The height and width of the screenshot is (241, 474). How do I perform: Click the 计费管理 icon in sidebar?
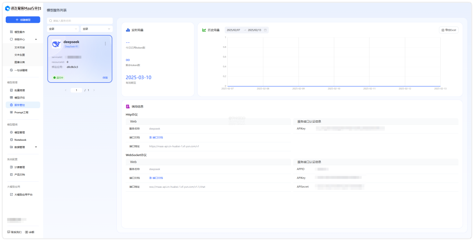(x=11, y=167)
